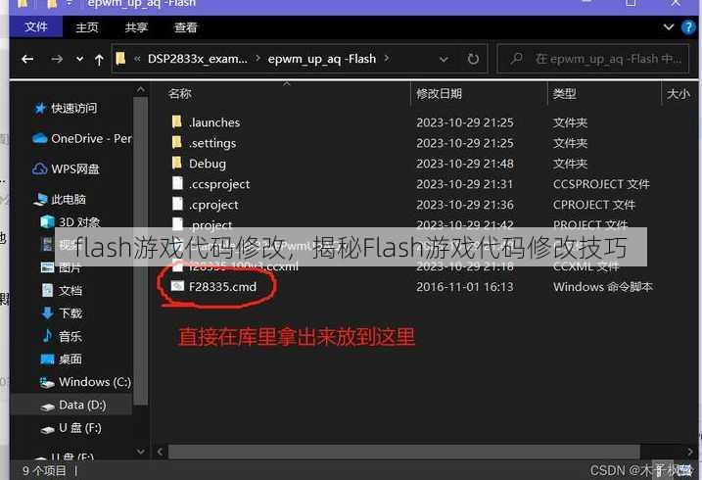This screenshot has width=702, height=480.
Task: Open 下载 folder in navigation pane
Action: tap(70, 313)
